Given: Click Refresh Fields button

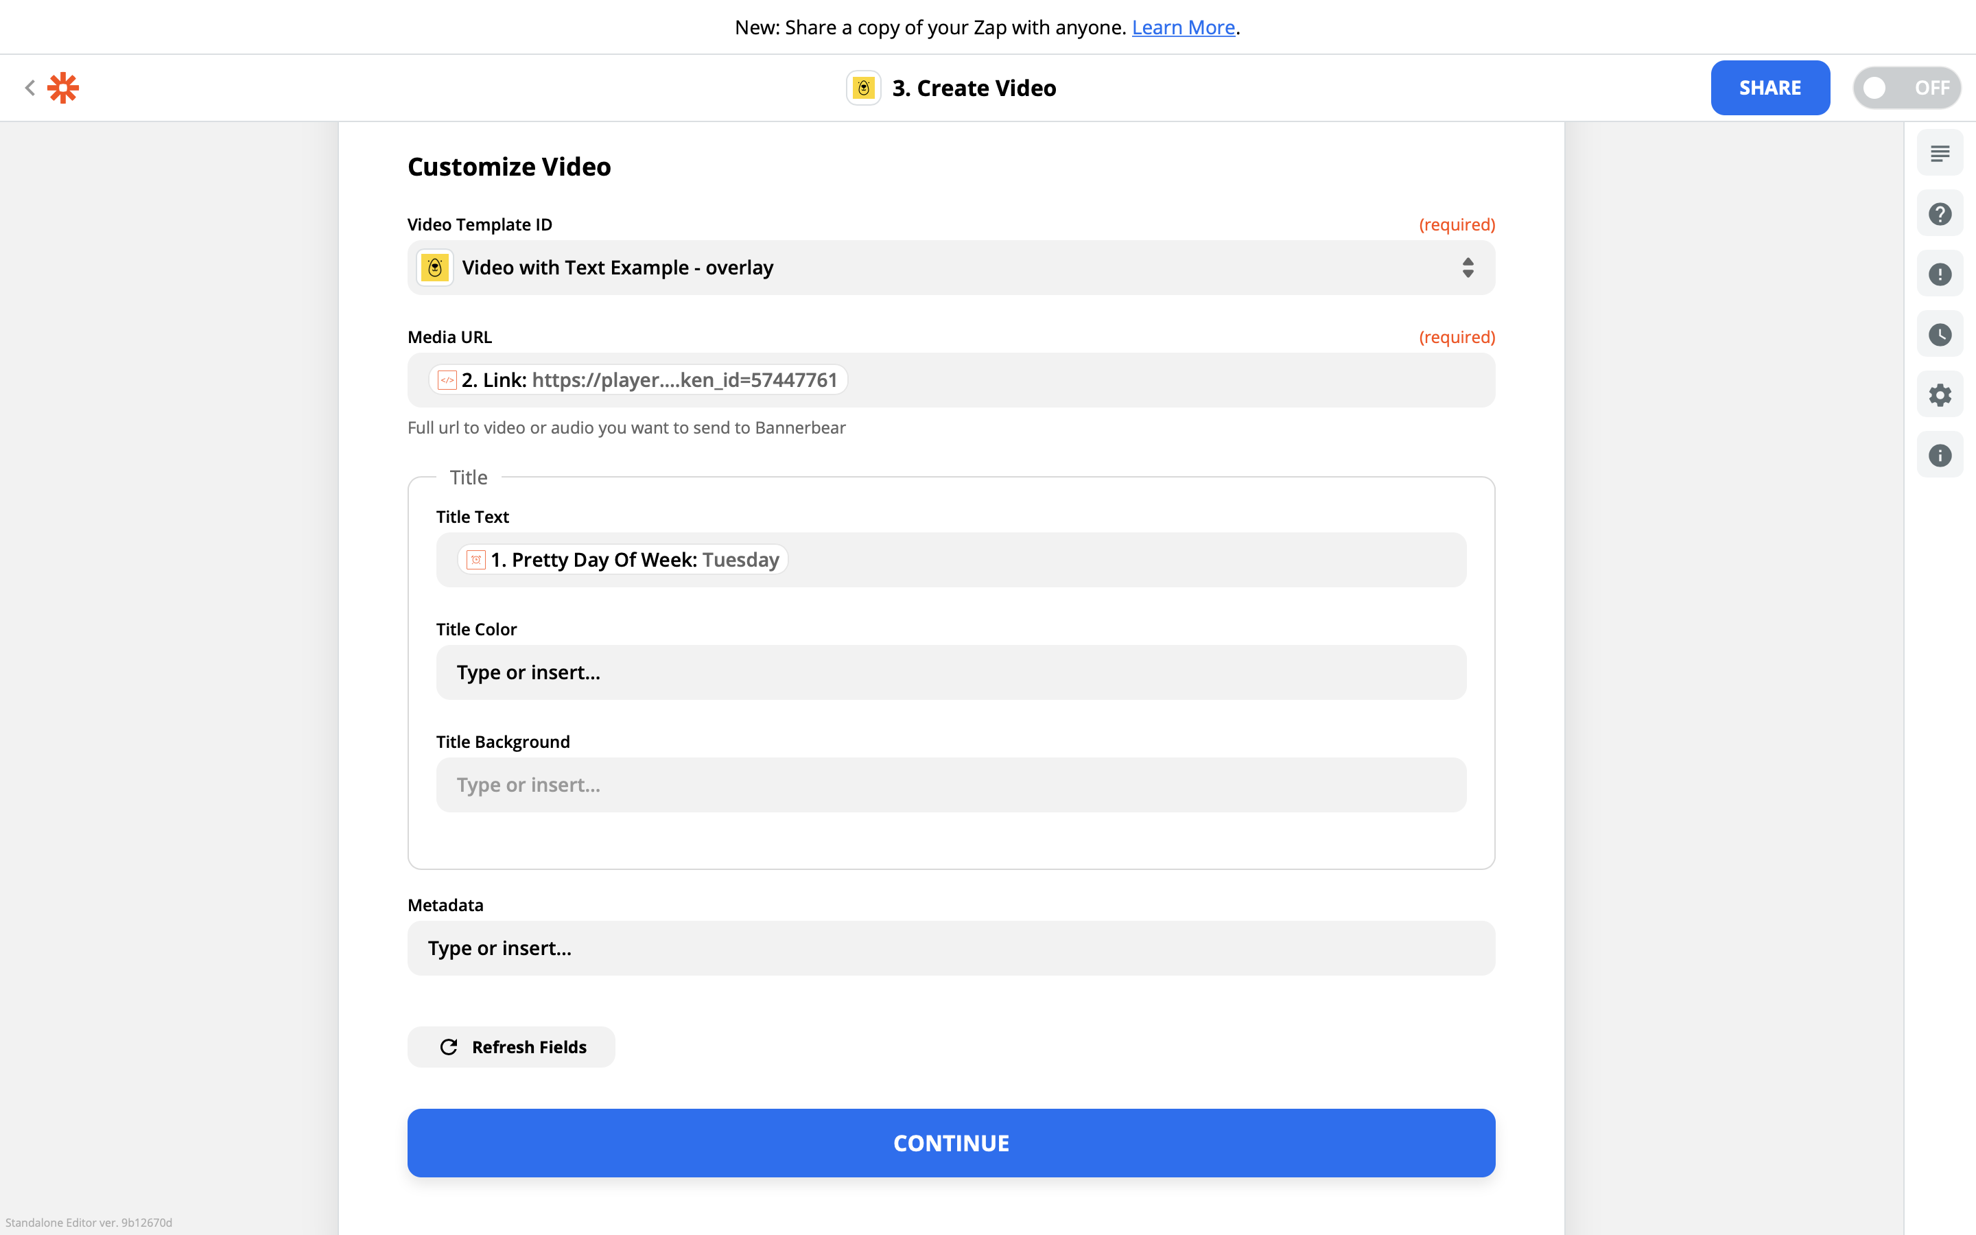Looking at the screenshot, I should (511, 1047).
